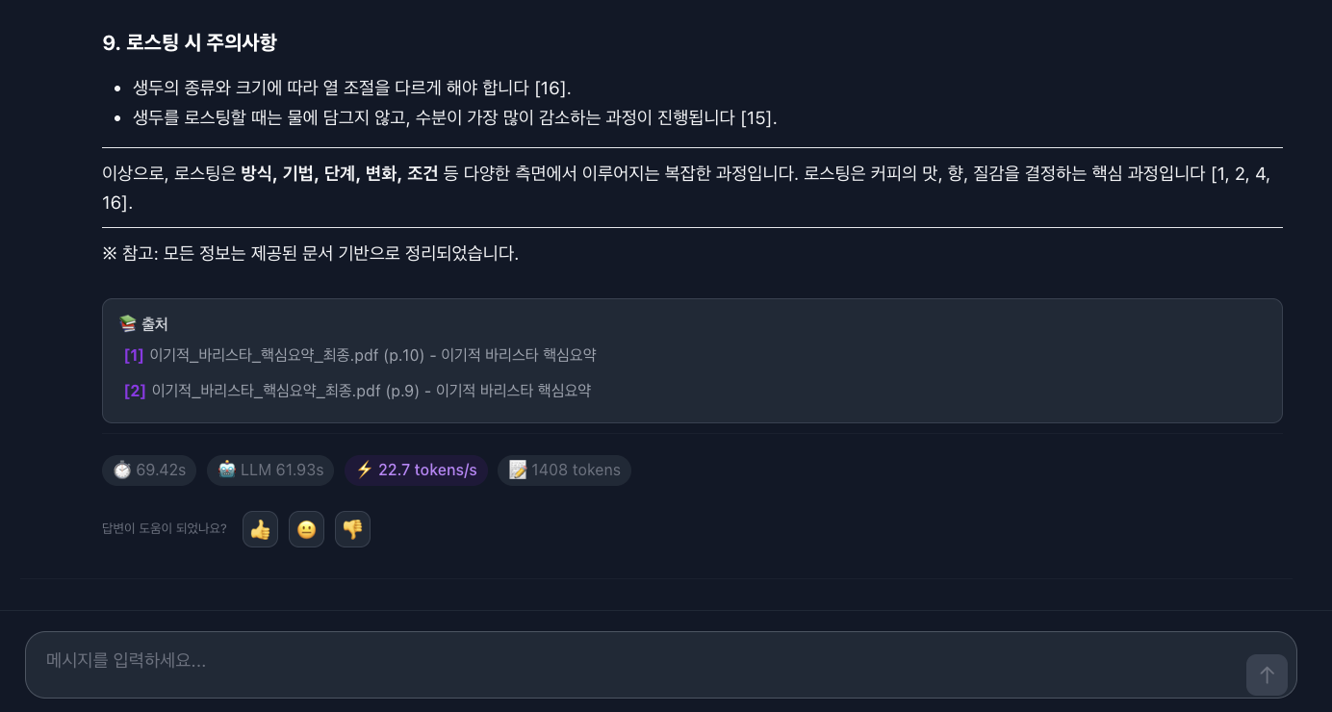Click the robot LLM 61.93s badge

click(270, 470)
